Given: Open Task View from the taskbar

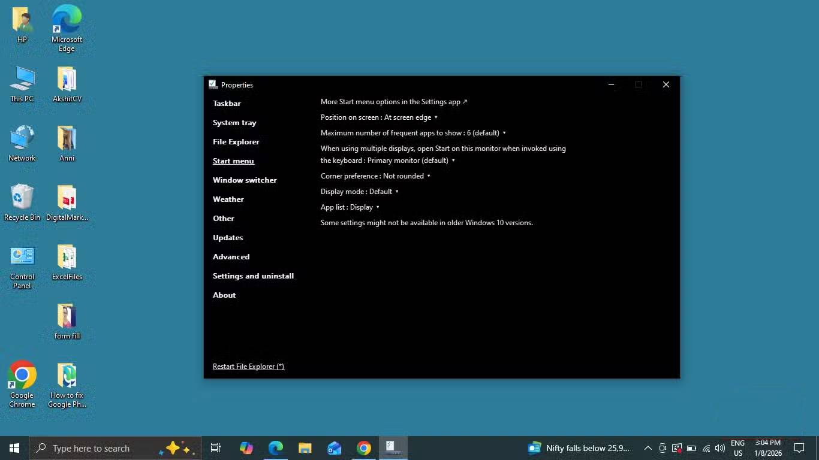Looking at the screenshot, I should point(216,448).
